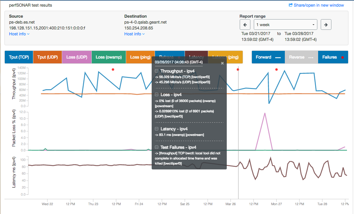The image size is (354, 214).
Task: Open the 1 week report range dropdown
Action: click(285, 25)
